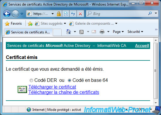Viewport: 161px width, 115px height.
Task: Open the search provider dropdown arrow
Action: pyautogui.click(x=156, y=13)
